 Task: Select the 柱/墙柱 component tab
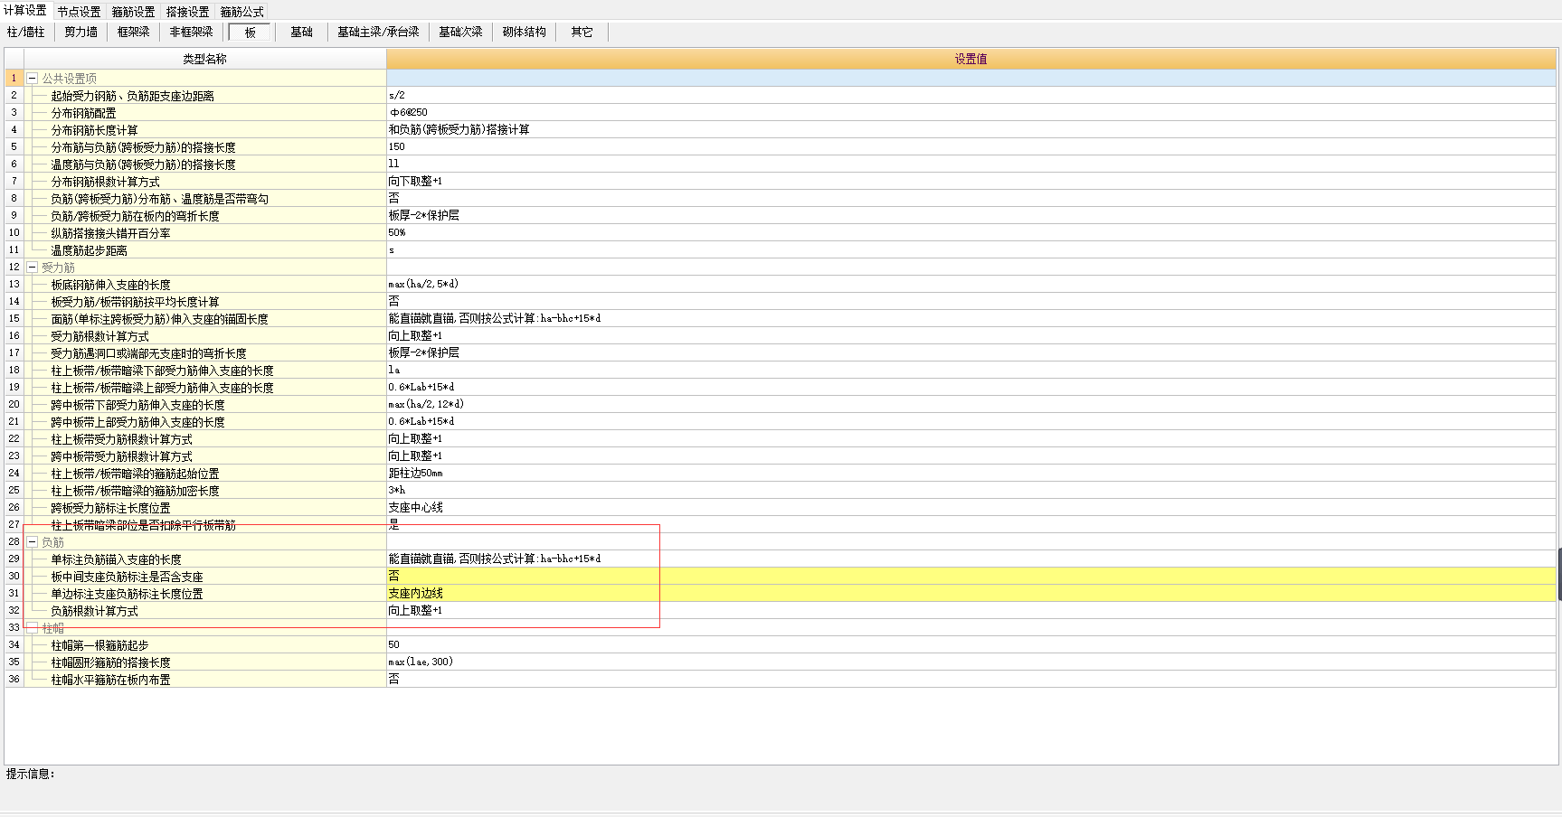[x=26, y=32]
